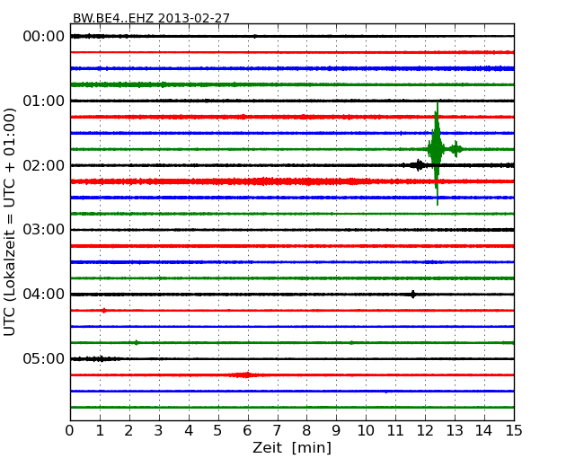This screenshot has height=467, width=584.
Task: Select the 04:00 y-axis tick label
Action: (43, 295)
